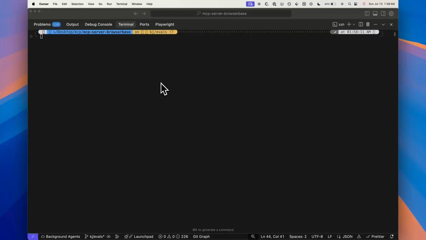The width and height of the screenshot is (426, 240).
Task: Open Launchpad from the status bar
Action: (x=139, y=236)
